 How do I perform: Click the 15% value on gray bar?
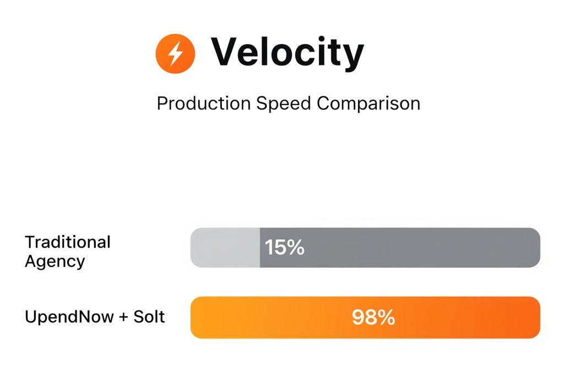(x=284, y=248)
